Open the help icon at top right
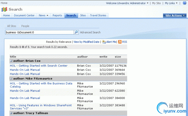188x116 pixels. [x=185, y=3]
